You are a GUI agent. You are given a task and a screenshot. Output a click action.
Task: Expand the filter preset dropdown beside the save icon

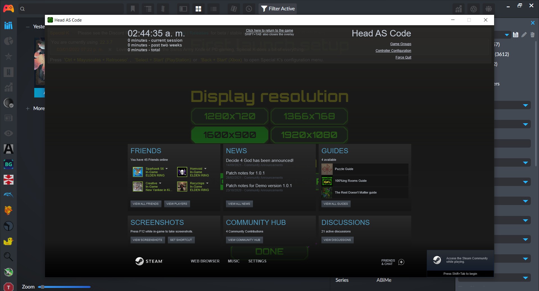[507, 35]
